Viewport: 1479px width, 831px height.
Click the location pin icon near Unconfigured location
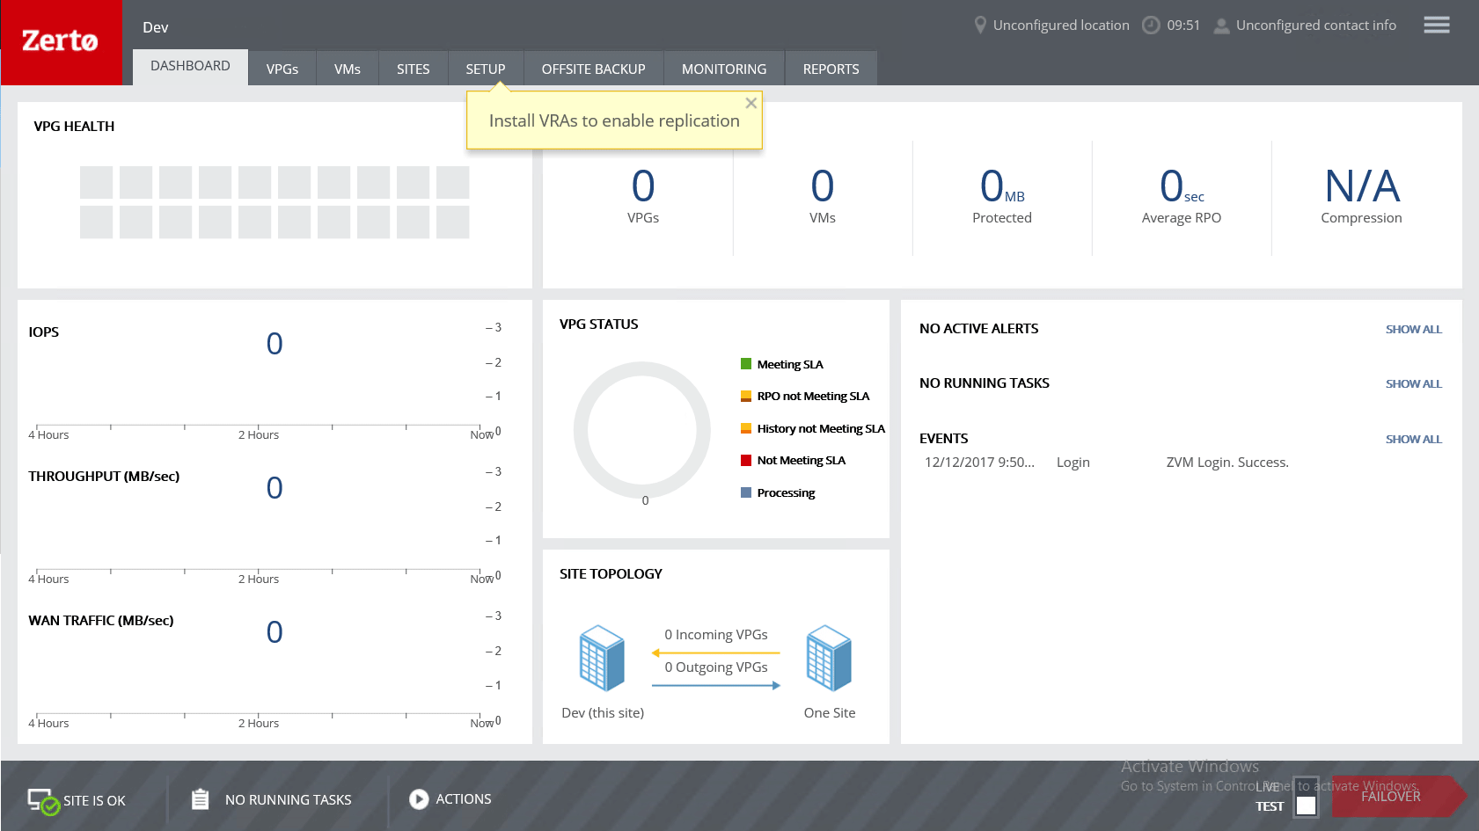tap(980, 25)
